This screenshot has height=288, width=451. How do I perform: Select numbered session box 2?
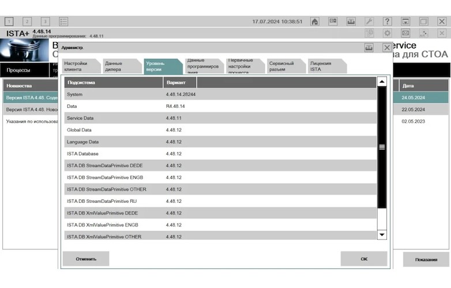coord(27,21)
